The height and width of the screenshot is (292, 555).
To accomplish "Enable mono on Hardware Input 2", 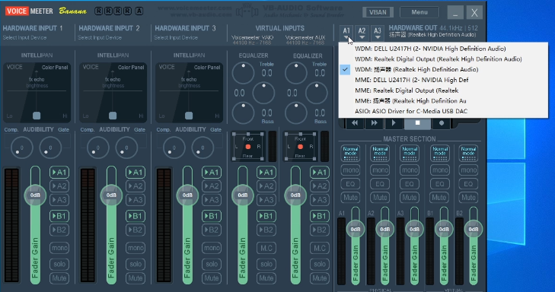I will pos(136,248).
